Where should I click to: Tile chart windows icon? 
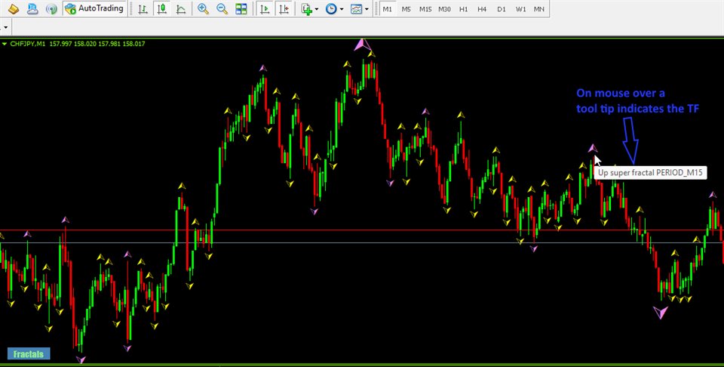click(x=241, y=9)
